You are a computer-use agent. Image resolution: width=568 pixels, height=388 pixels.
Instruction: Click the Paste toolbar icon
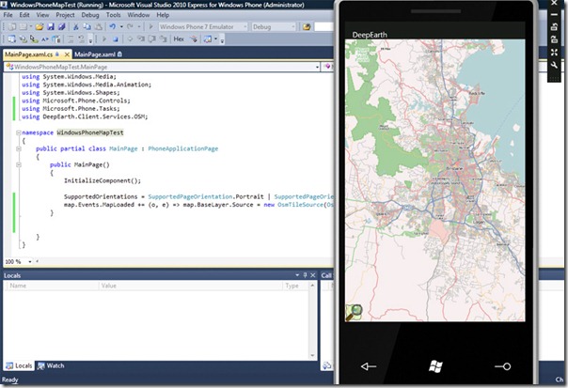(x=99, y=27)
